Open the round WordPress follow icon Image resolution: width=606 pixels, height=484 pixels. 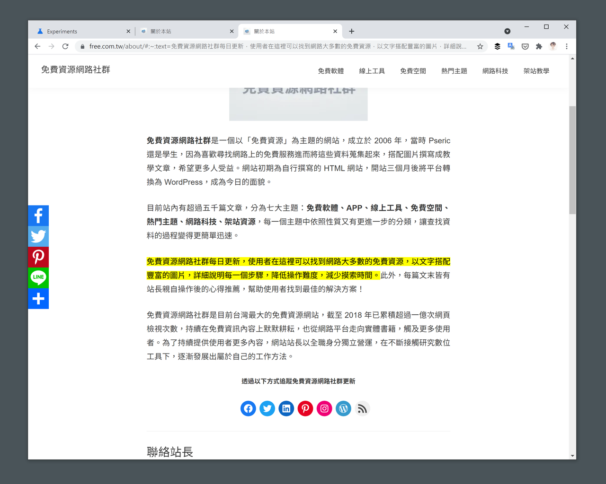click(x=343, y=408)
